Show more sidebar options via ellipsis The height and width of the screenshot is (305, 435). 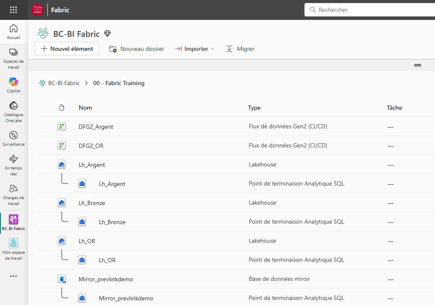[14, 276]
